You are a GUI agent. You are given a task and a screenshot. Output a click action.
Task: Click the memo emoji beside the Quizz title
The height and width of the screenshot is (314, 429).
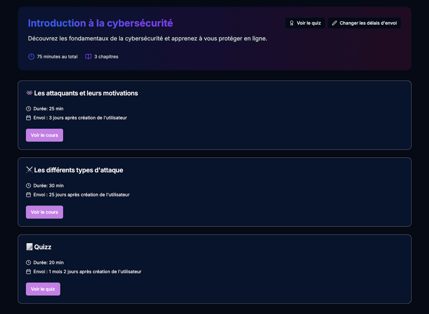29,247
